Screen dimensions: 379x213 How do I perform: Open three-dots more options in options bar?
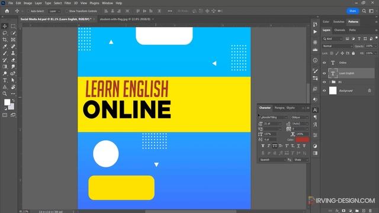pyautogui.click(x=170, y=11)
